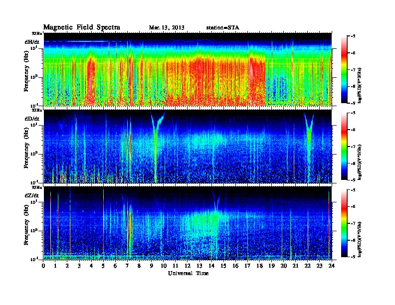This screenshot has width=395, height=305.
Task: Click the "24" tick on the time axis
Action: tap(332, 266)
